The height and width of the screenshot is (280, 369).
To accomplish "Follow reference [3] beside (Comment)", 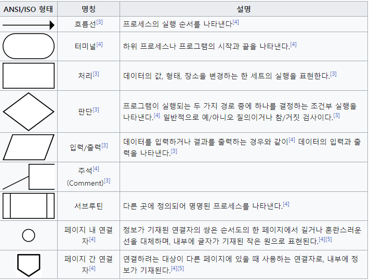I will tap(107, 181).
